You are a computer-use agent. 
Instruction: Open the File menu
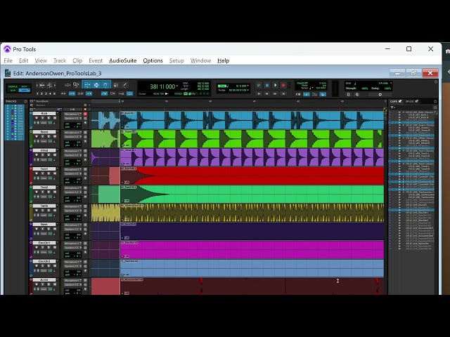point(8,60)
